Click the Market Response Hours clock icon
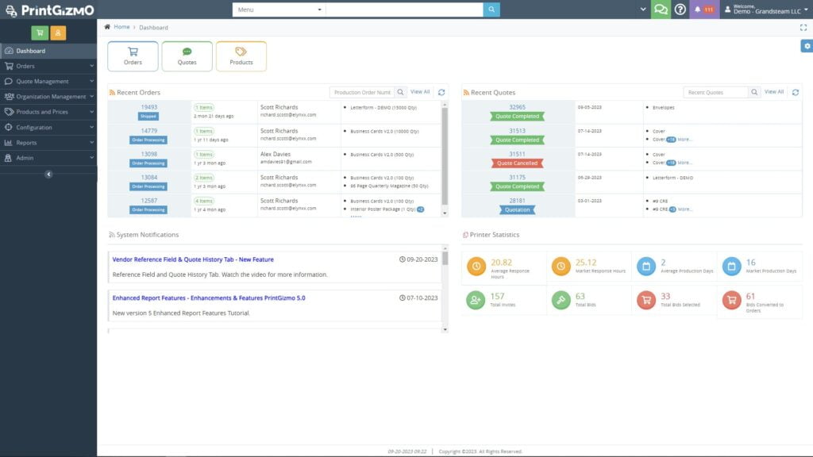 coord(561,266)
